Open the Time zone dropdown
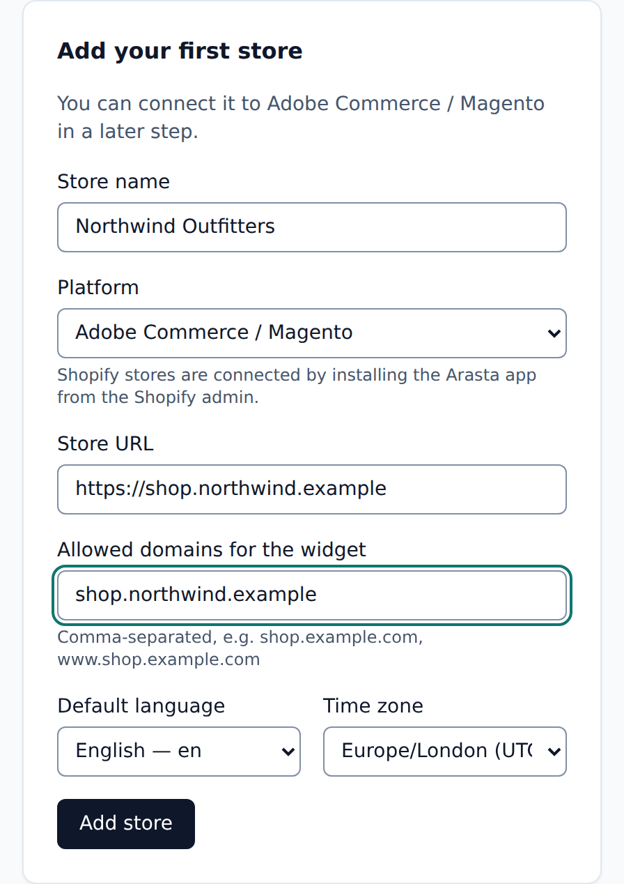The image size is (624, 884). click(445, 752)
